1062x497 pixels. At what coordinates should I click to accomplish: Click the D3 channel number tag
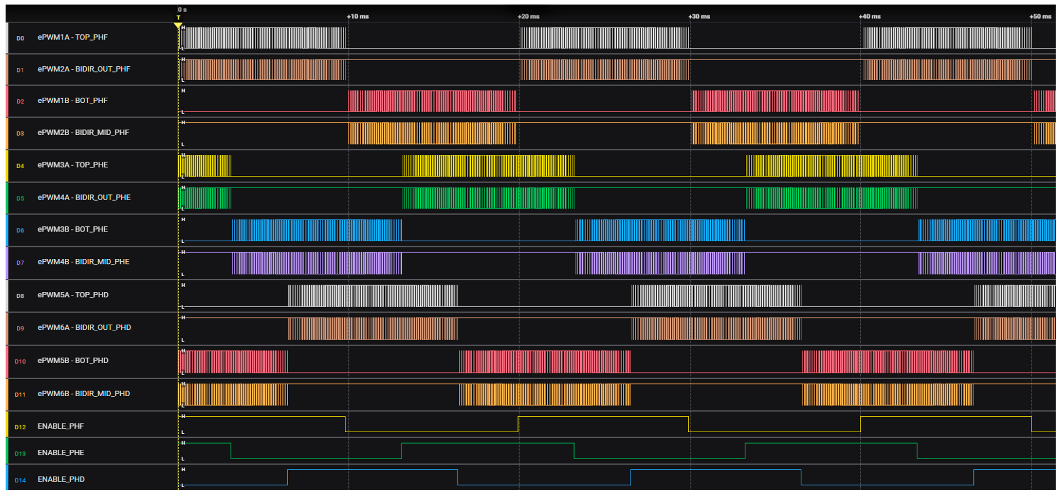(x=20, y=133)
